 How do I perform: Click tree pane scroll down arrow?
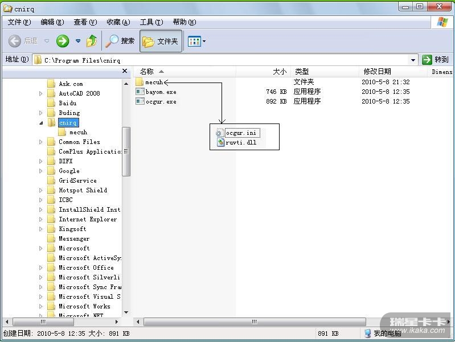click(x=126, y=312)
